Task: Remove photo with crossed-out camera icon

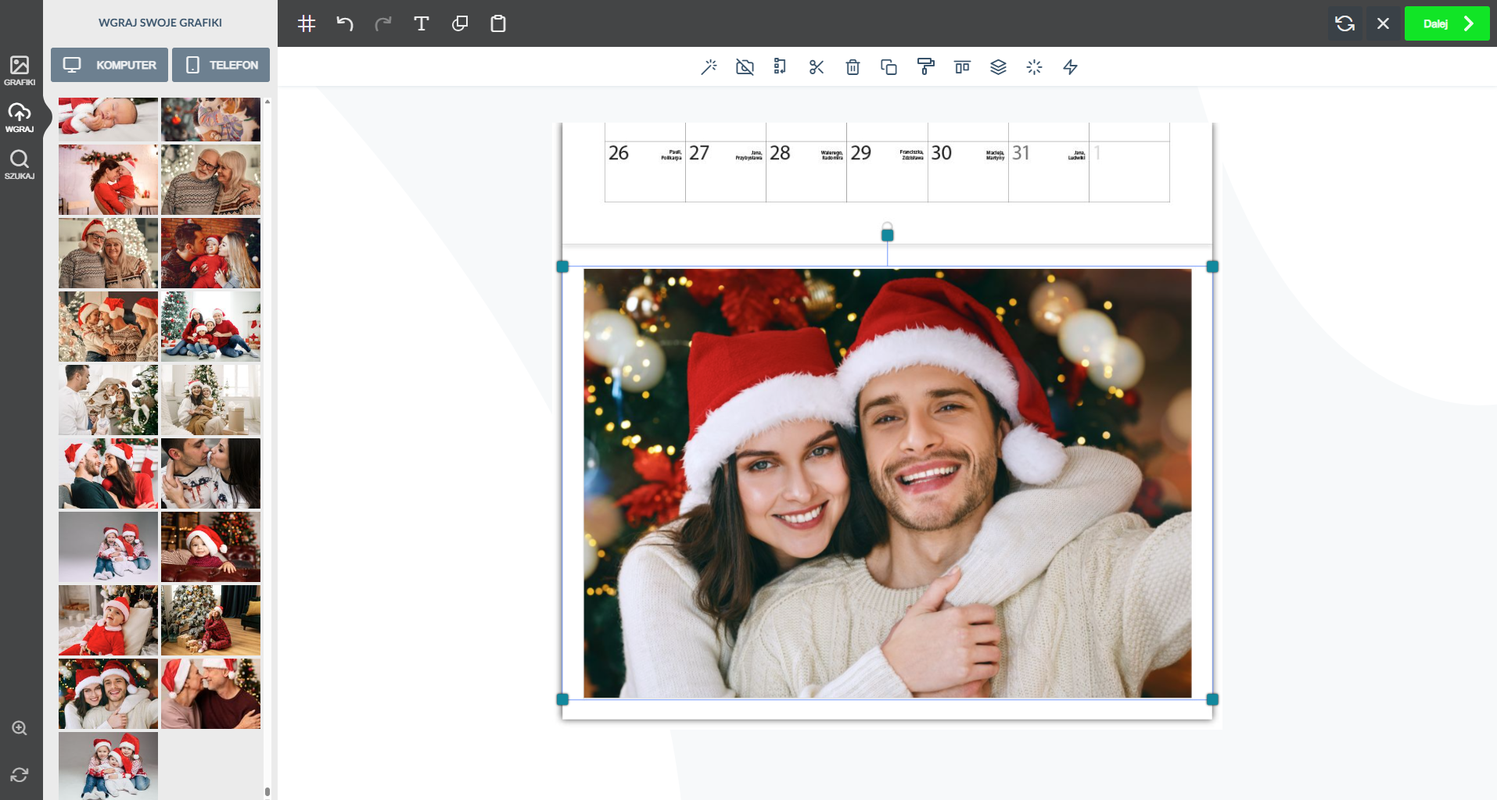Action: (745, 67)
